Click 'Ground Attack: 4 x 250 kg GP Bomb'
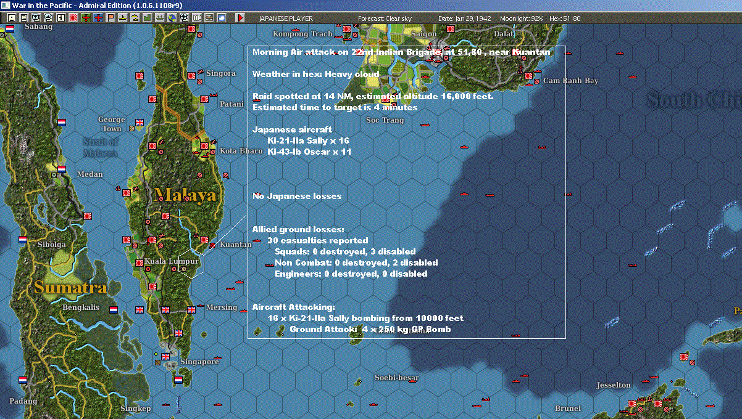Viewport: 742px width, 419px height. [370, 329]
